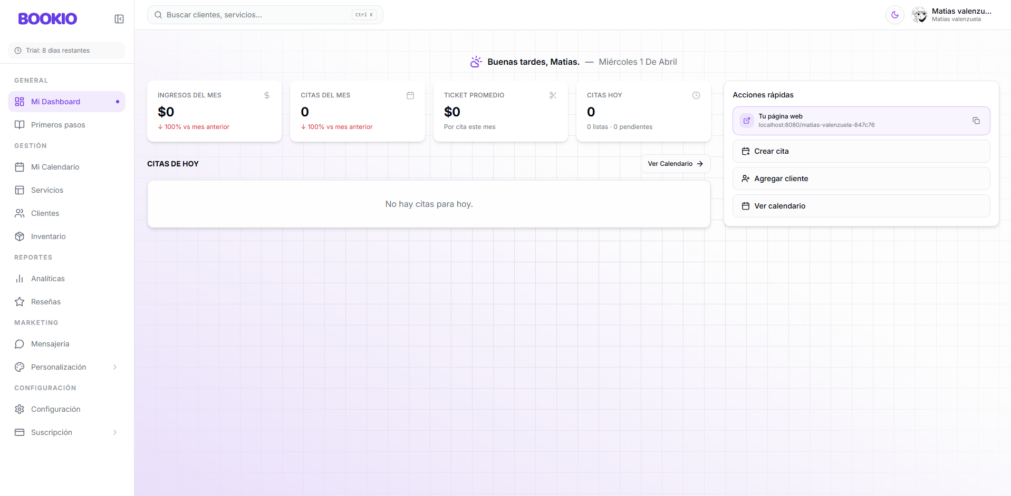Viewport: 1011px width, 496px height.
Task: Focus the Buscar clientes, servicios search field
Action: point(265,15)
